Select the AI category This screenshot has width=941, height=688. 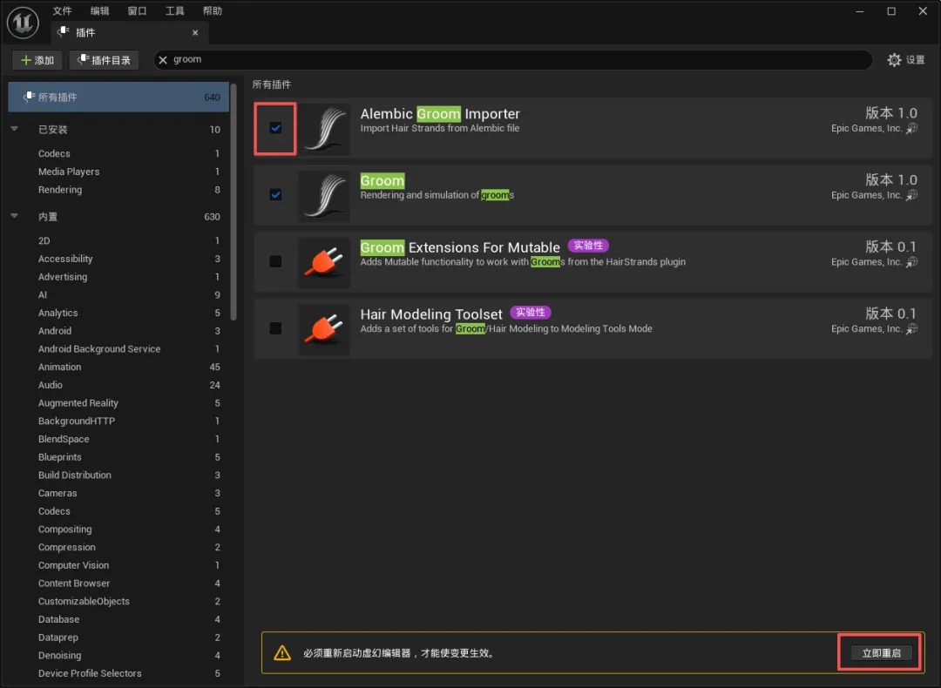point(118,294)
